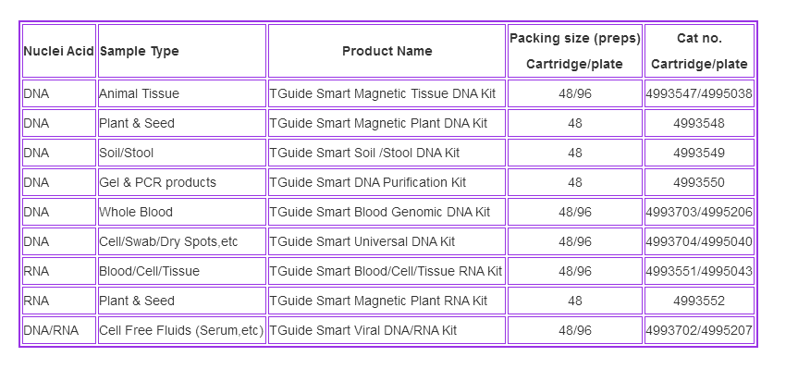Click the Cat no. Cartridge/plate header
This screenshot has height=369, width=798.
[699, 51]
